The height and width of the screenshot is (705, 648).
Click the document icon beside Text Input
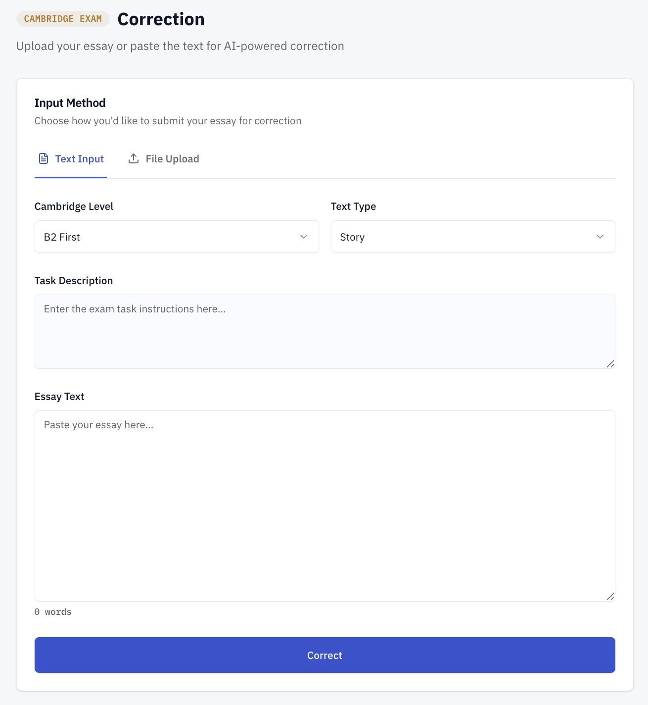44,158
